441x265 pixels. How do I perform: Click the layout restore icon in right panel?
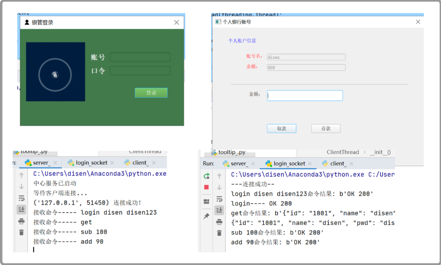coord(206,201)
